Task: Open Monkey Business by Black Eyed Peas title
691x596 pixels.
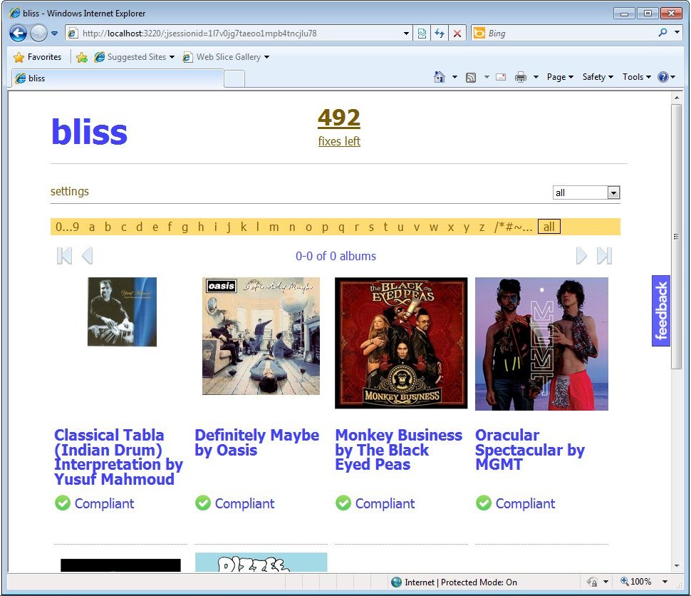Action: [x=399, y=450]
